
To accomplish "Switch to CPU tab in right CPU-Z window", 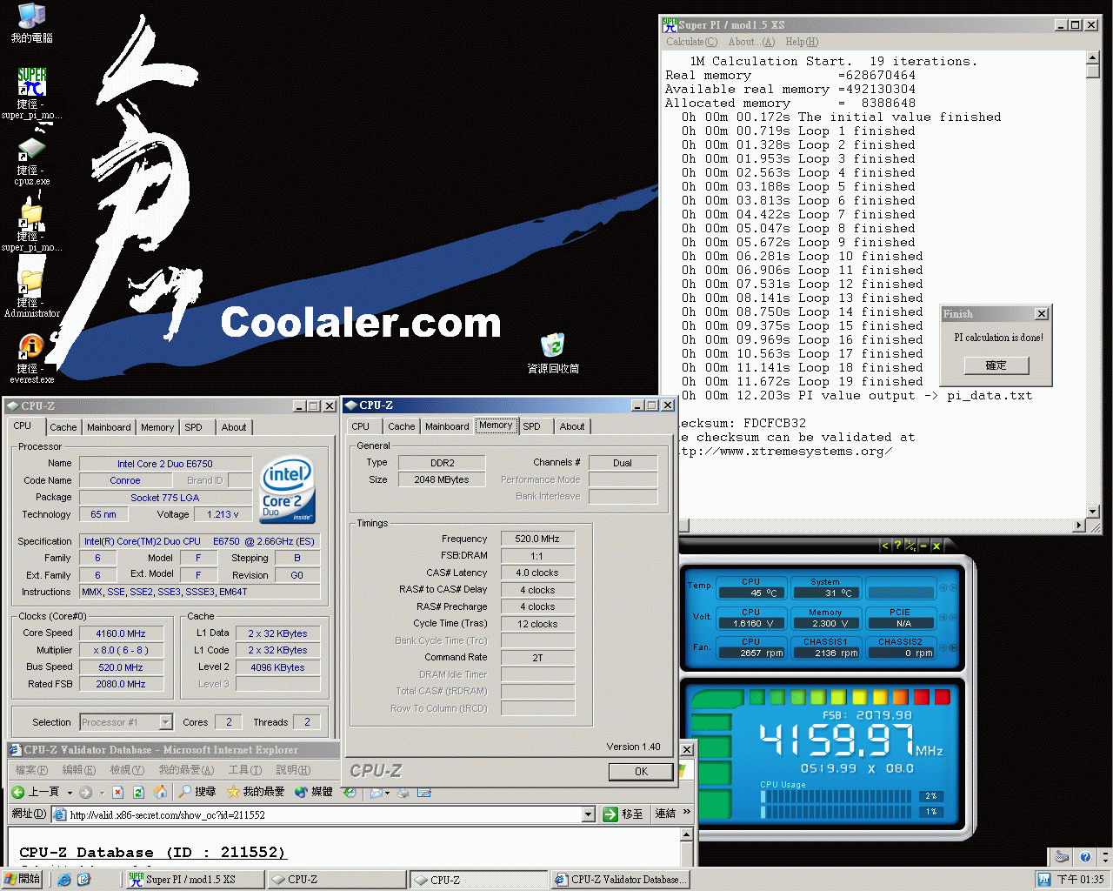I will click(360, 426).
